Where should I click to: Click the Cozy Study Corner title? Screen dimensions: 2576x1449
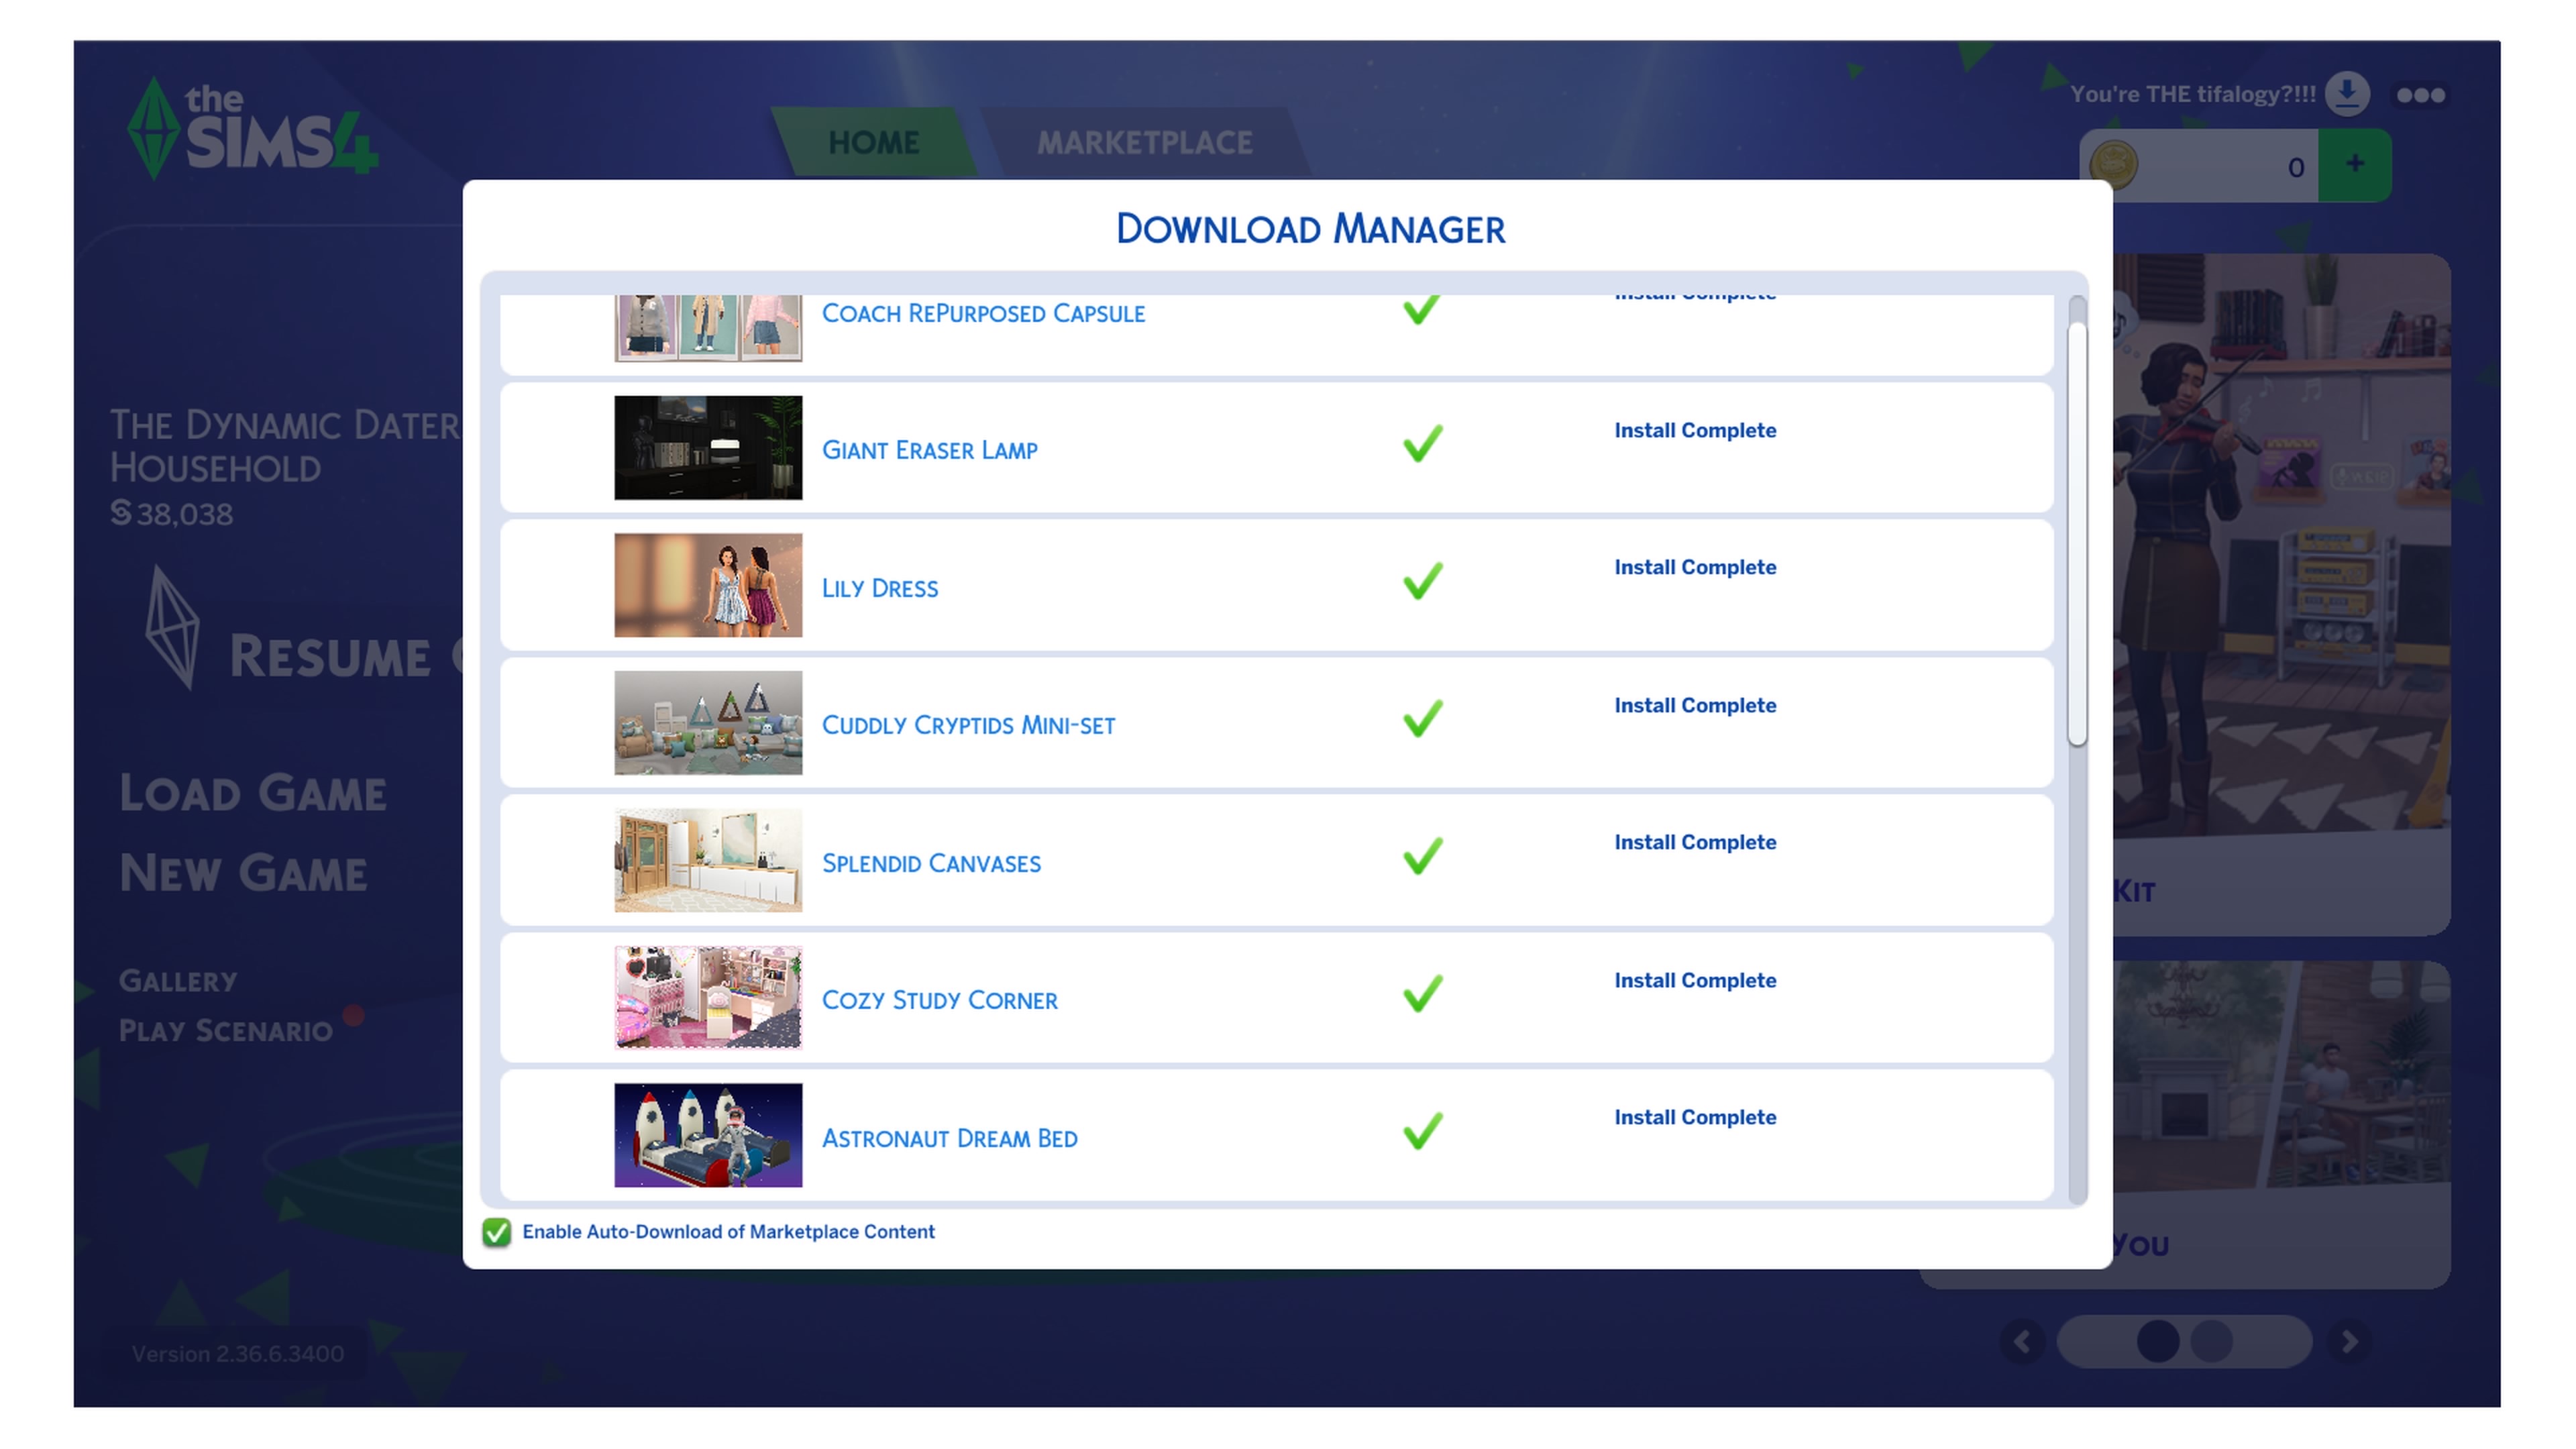(939, 1000)
